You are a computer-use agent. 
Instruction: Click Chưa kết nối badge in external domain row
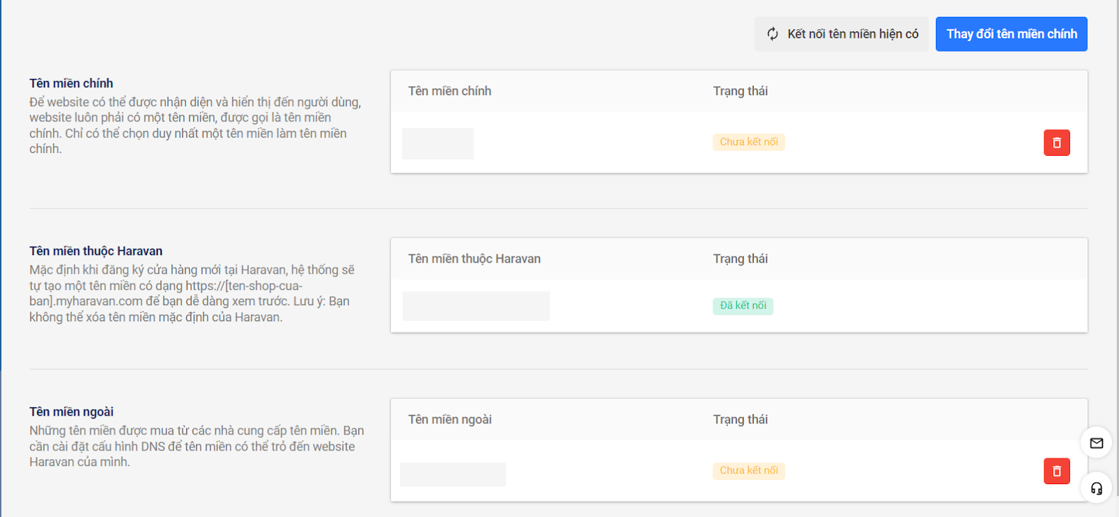(x=748, y=470)
